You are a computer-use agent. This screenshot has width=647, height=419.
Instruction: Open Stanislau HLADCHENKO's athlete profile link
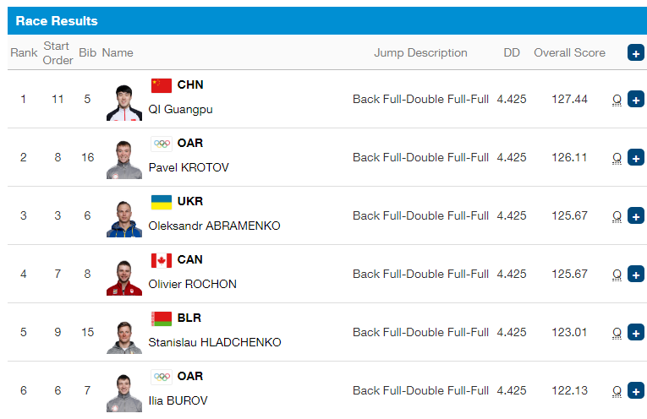[215, 342]
